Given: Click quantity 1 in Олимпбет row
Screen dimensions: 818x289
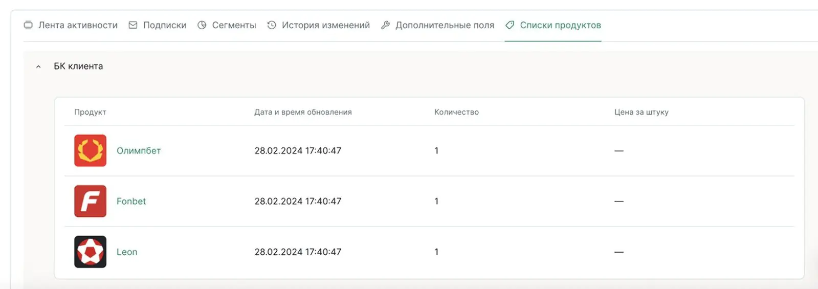Looking at the screenshot, I should 436,150.
